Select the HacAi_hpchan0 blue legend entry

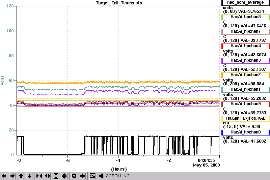246,132
